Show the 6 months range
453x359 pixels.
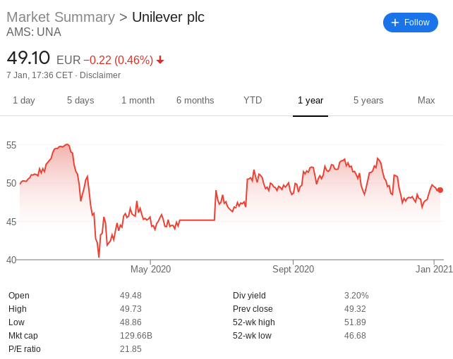(195, 100)
